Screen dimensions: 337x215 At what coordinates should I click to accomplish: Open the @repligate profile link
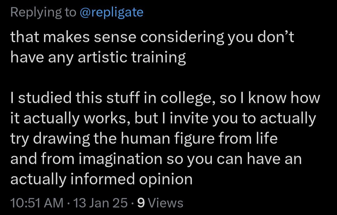tap(111, 12)
